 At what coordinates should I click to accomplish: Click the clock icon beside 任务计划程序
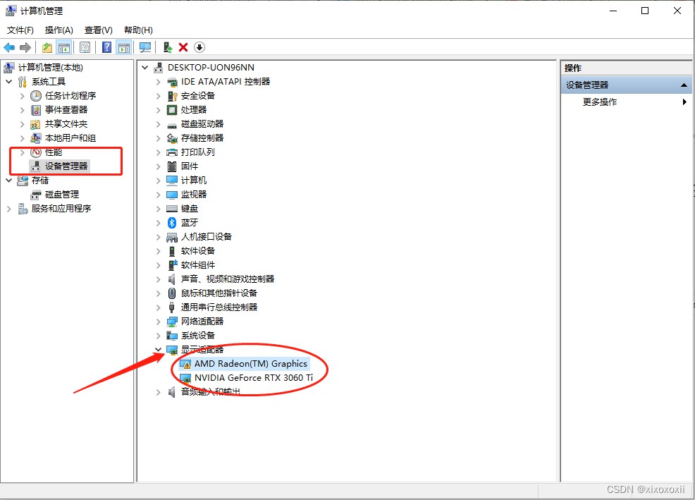pos(36,96)
